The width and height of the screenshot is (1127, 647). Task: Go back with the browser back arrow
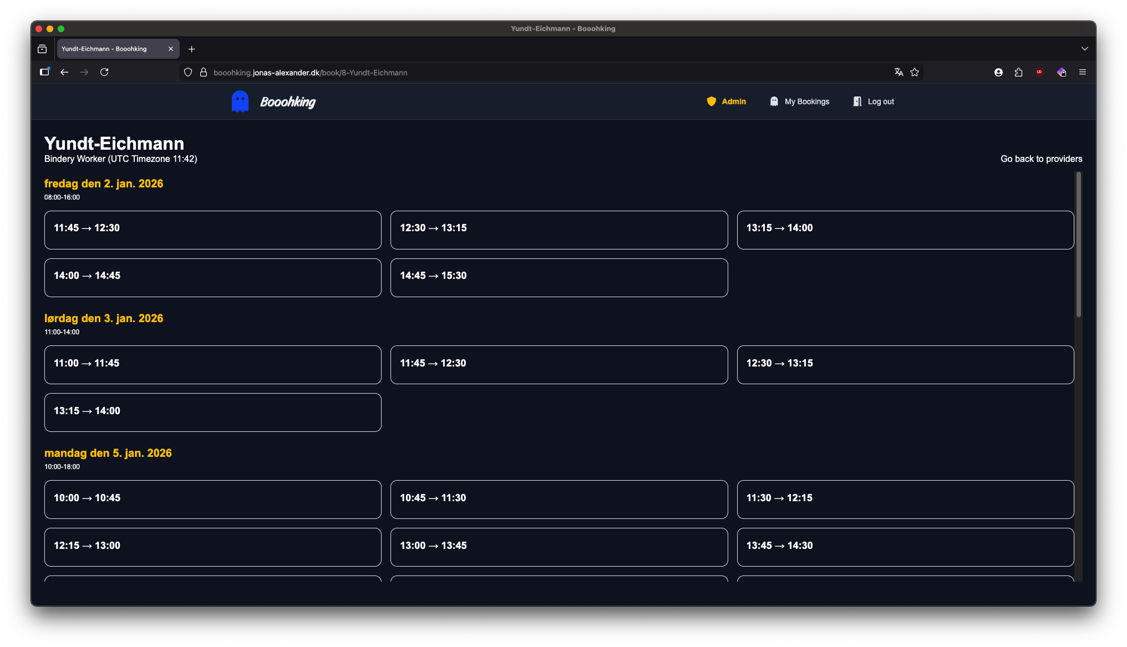point(64,72)
